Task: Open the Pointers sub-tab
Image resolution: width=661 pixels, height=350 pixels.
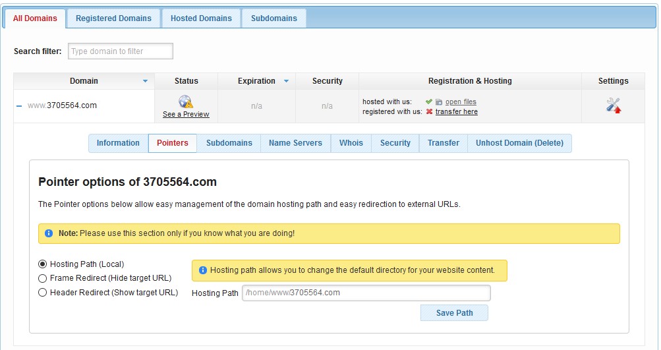Action: [173, 143]
